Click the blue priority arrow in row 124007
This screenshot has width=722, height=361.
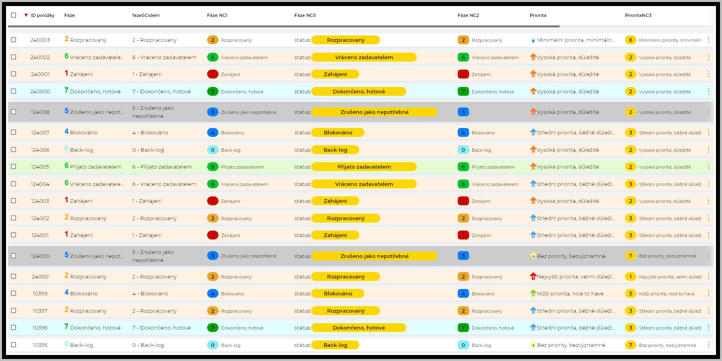point(533,132)
